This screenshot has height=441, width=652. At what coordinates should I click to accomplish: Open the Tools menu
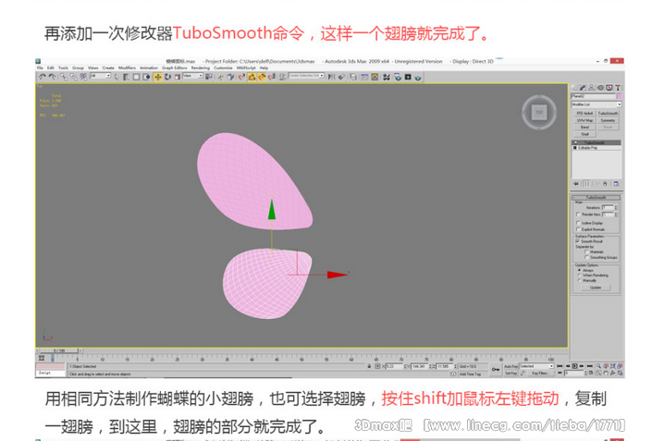point(63,67)
